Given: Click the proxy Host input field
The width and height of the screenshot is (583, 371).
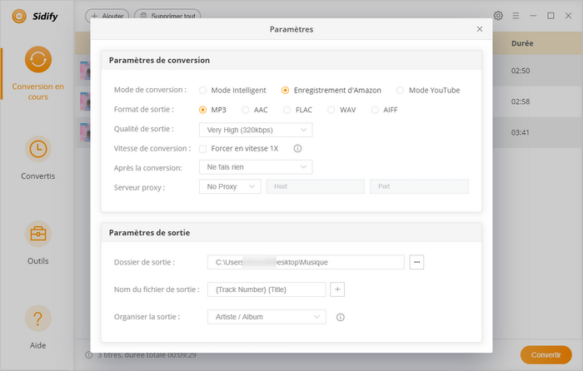Looking at the screenshot, I should pyautogui.click(x=315, y=186).
